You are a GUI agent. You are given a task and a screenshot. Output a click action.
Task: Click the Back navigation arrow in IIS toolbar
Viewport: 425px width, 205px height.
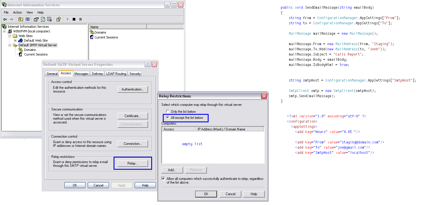[5, 19]
